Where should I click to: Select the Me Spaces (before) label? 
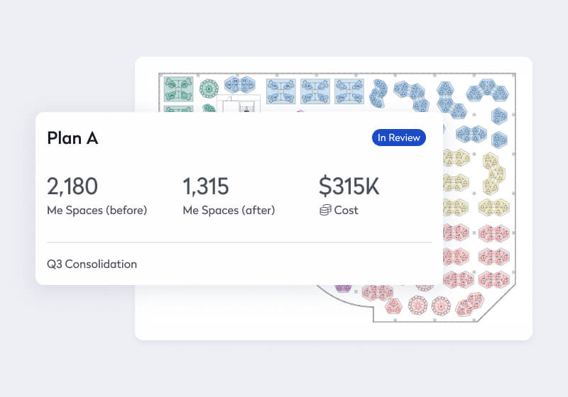click(x=97, y=211)
